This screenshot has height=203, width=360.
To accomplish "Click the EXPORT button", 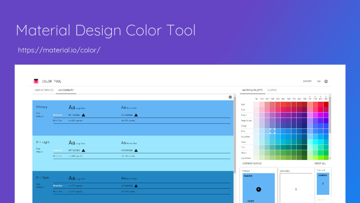I will coord(307,81).
